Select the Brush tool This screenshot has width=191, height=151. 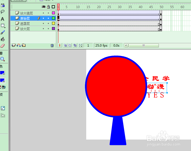(x=3, y=32)
